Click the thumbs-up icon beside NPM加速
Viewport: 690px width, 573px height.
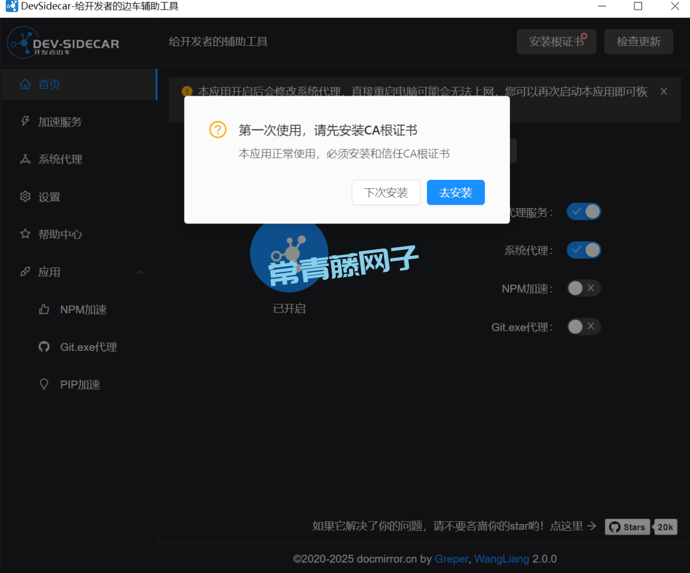44,309
